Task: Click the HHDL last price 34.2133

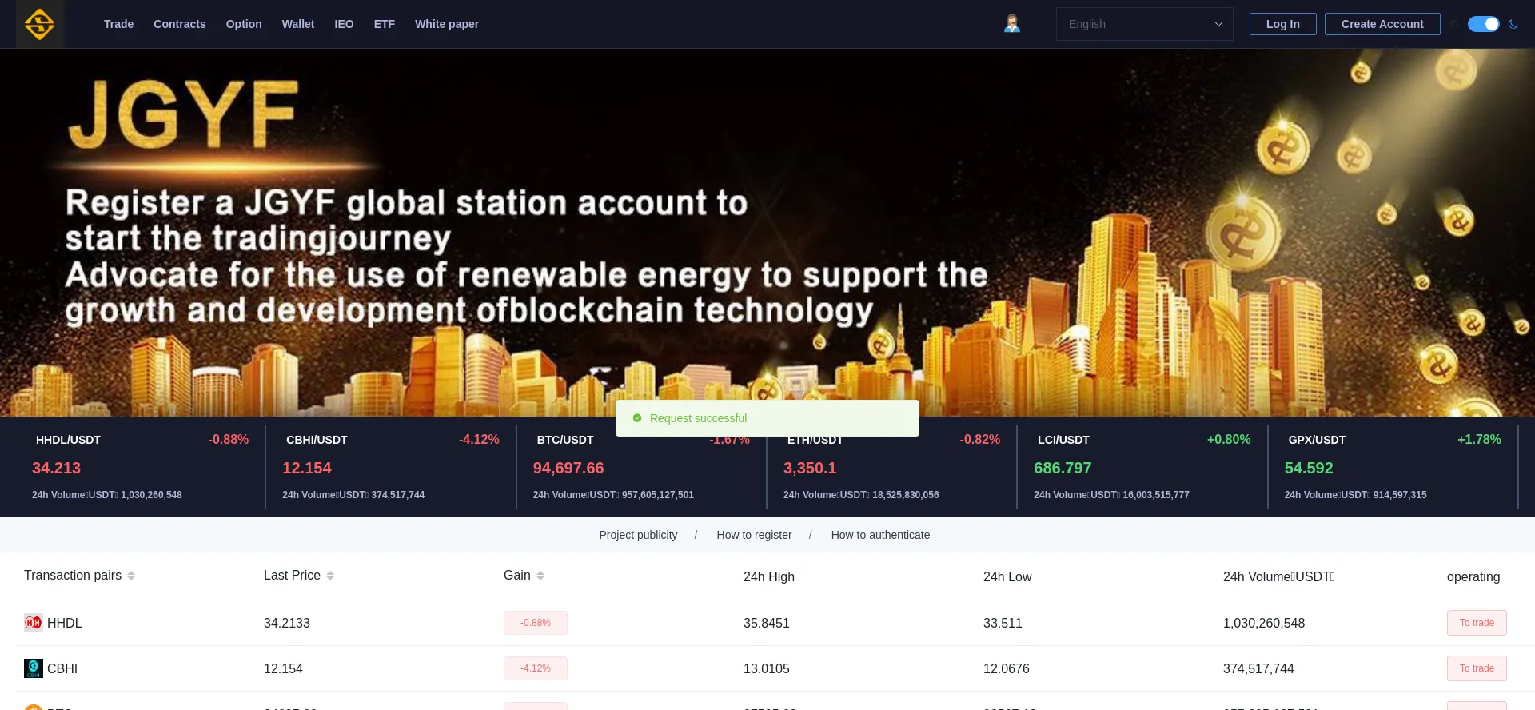Action: pyautogui.click(x=287, y=623)
